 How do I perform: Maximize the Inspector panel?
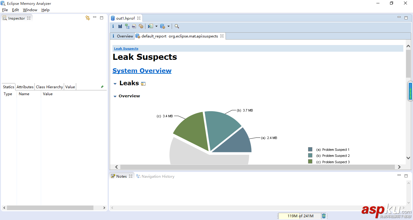click(x=102, y=18)
